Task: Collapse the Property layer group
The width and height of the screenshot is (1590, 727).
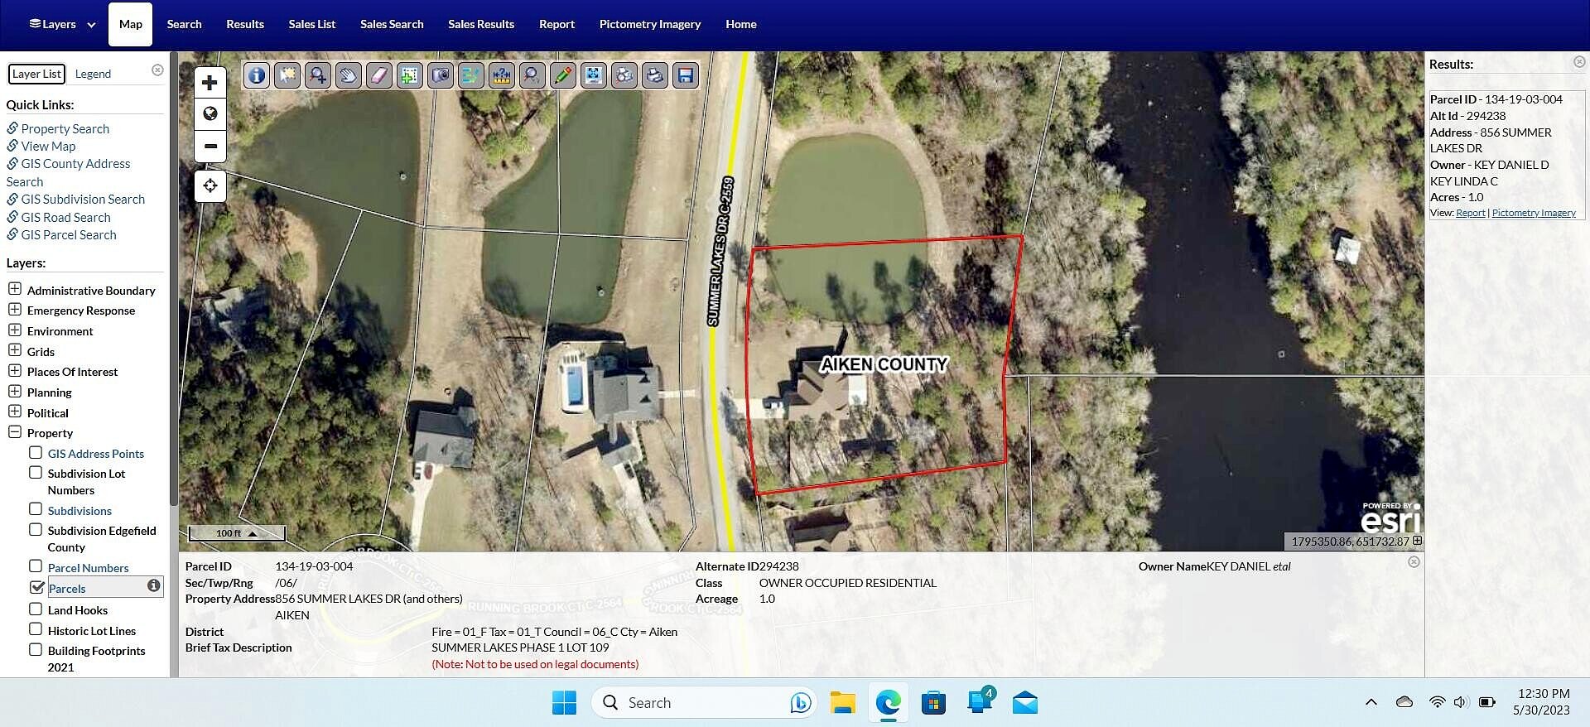Action: pos(15,432)
